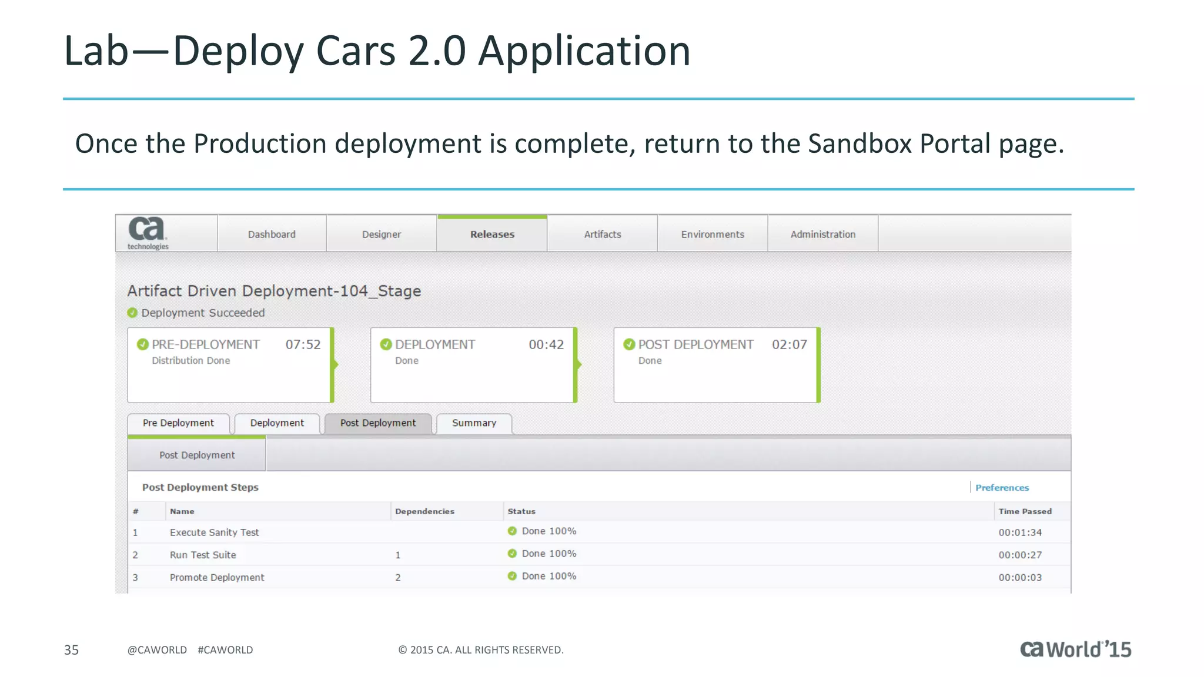Click the Promote Deployment status check icon
1204x677 pixels.
pos(512,576)
